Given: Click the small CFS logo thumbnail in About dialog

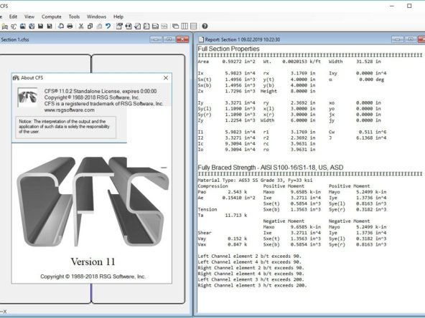Looking at the screenshot, I should pos(28,97).
